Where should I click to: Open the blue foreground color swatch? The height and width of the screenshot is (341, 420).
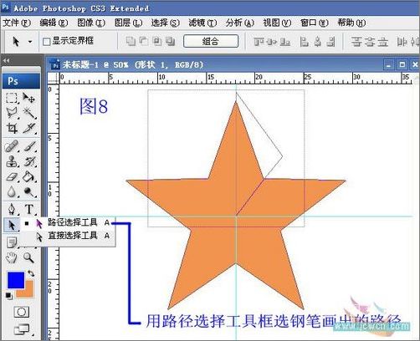[16, 280]
